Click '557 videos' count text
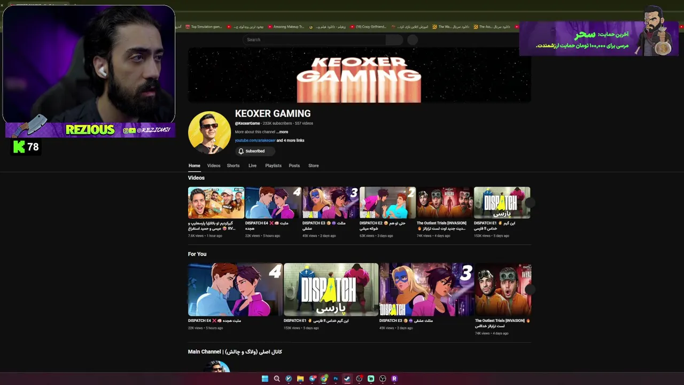 click(x=304, y=124)
